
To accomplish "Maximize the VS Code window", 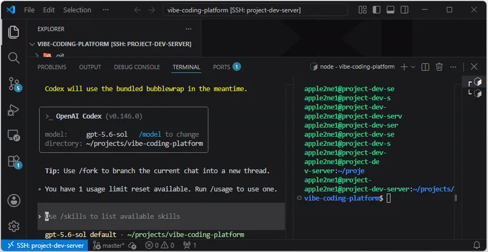I will point(449,10).
